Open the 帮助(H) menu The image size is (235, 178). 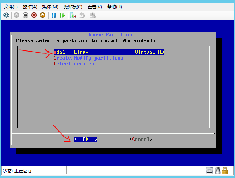point(114,7)
